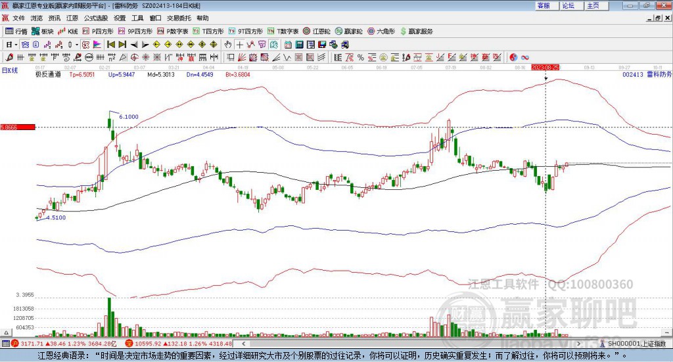Switch to the K线 chart view
673x362 pixels.
[x=68, y=32]
